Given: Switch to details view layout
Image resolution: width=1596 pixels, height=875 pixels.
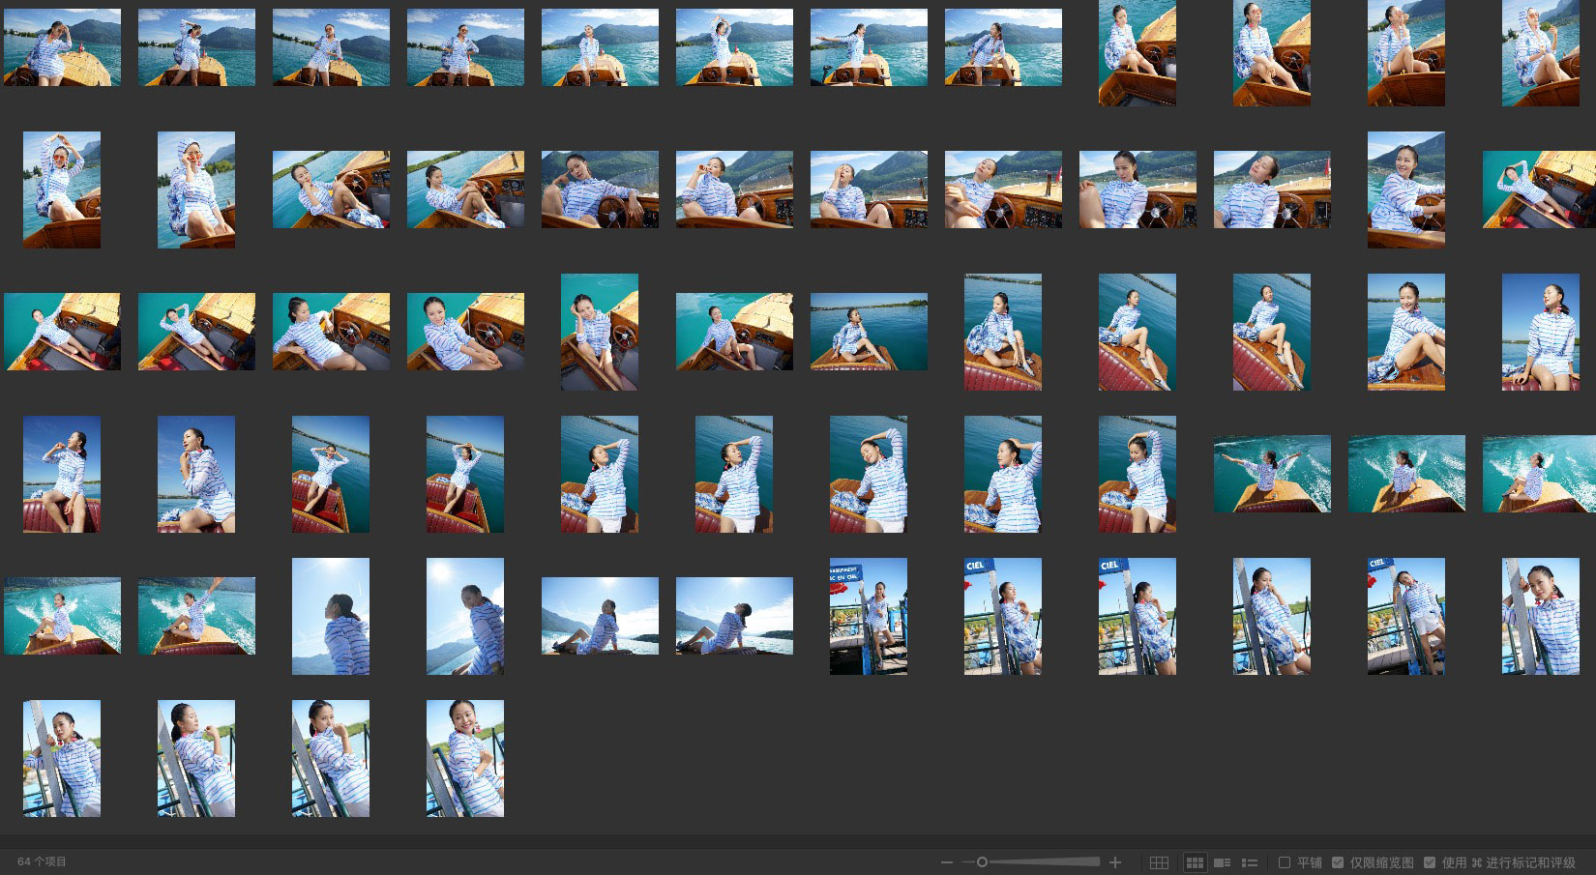Looking at the screenshot, I should point(1222,862).
